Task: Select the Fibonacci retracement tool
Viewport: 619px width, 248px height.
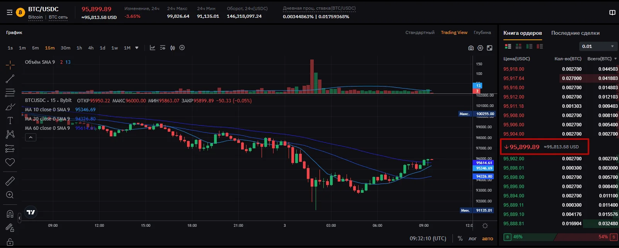Action: pyautogui.click(x=10, y=93)
